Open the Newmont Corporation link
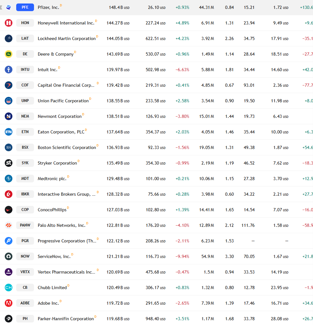Screen dimensions: 313x325 59,116
